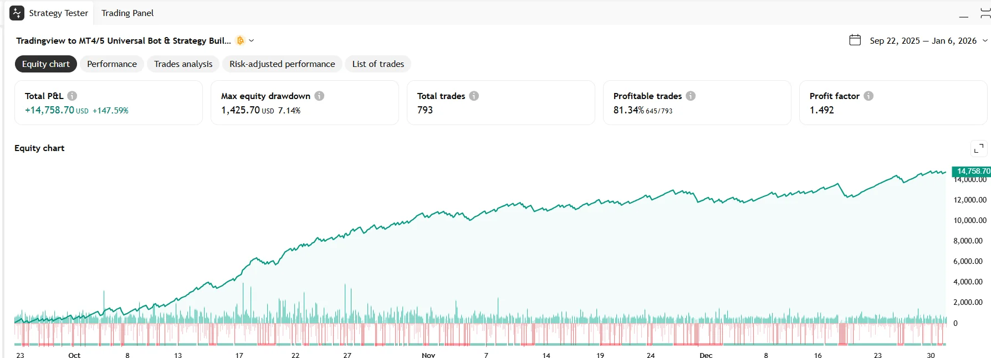The image size is (991, 358).
Task: Maximize the Strategy Tester panel
Action: coord(985,13)
